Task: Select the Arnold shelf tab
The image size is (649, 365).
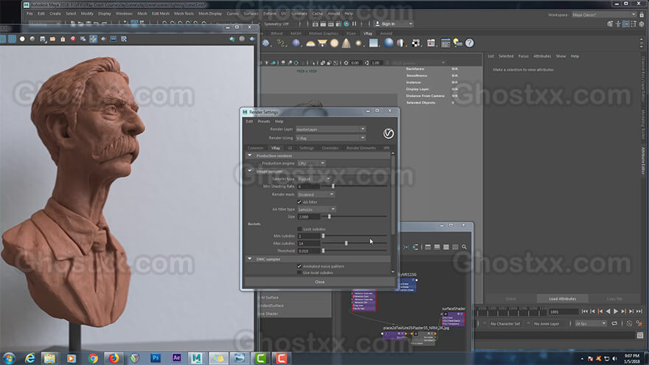Action: (386, 33)
